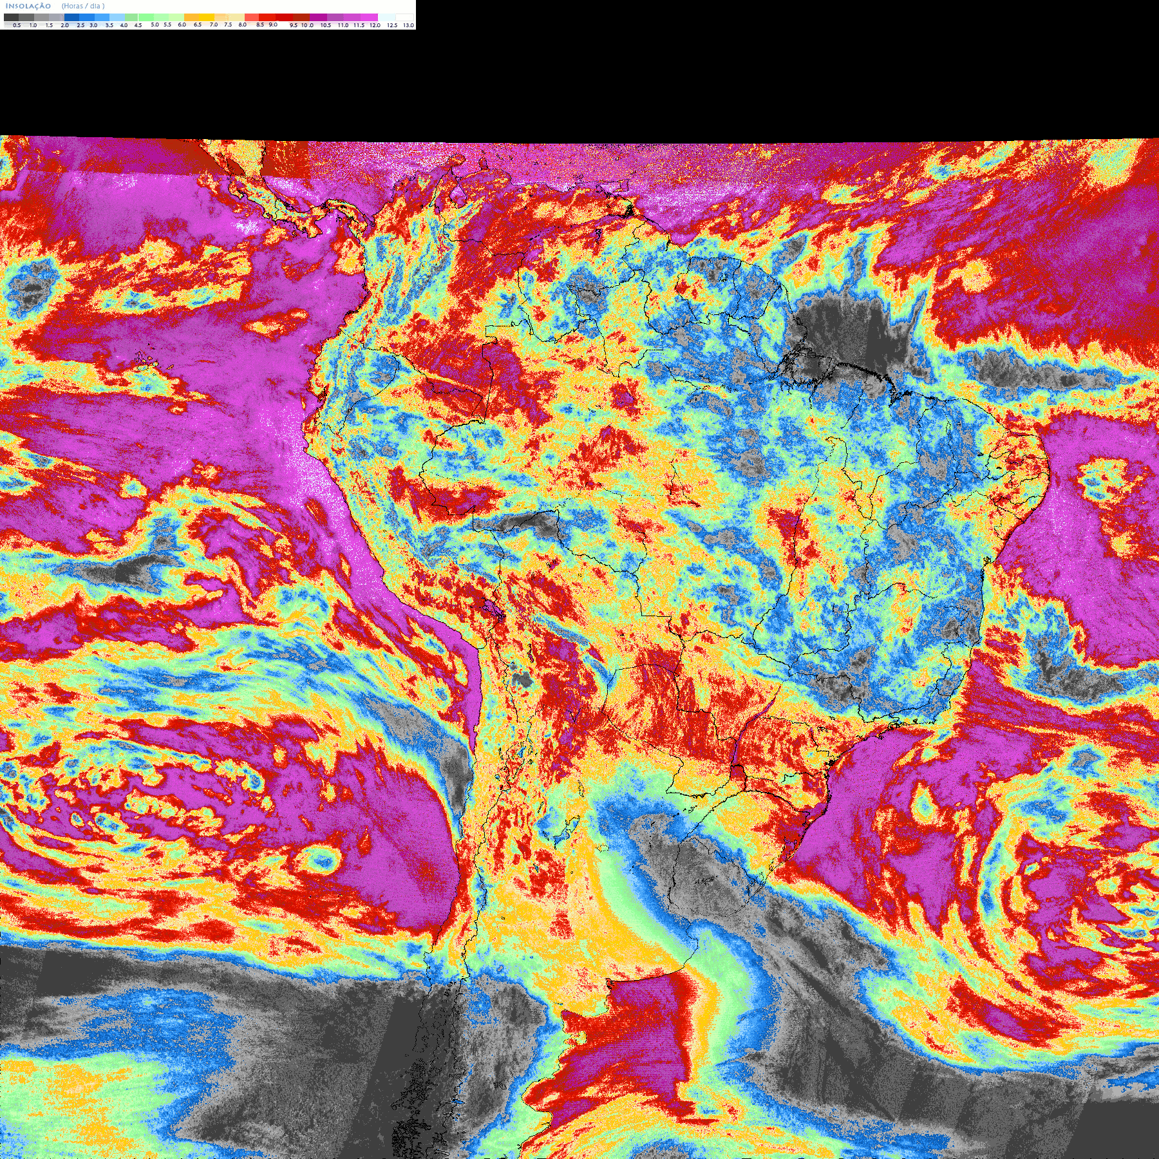Click the 12.5 legend value

pyautogui.click(x=392, y=25)
